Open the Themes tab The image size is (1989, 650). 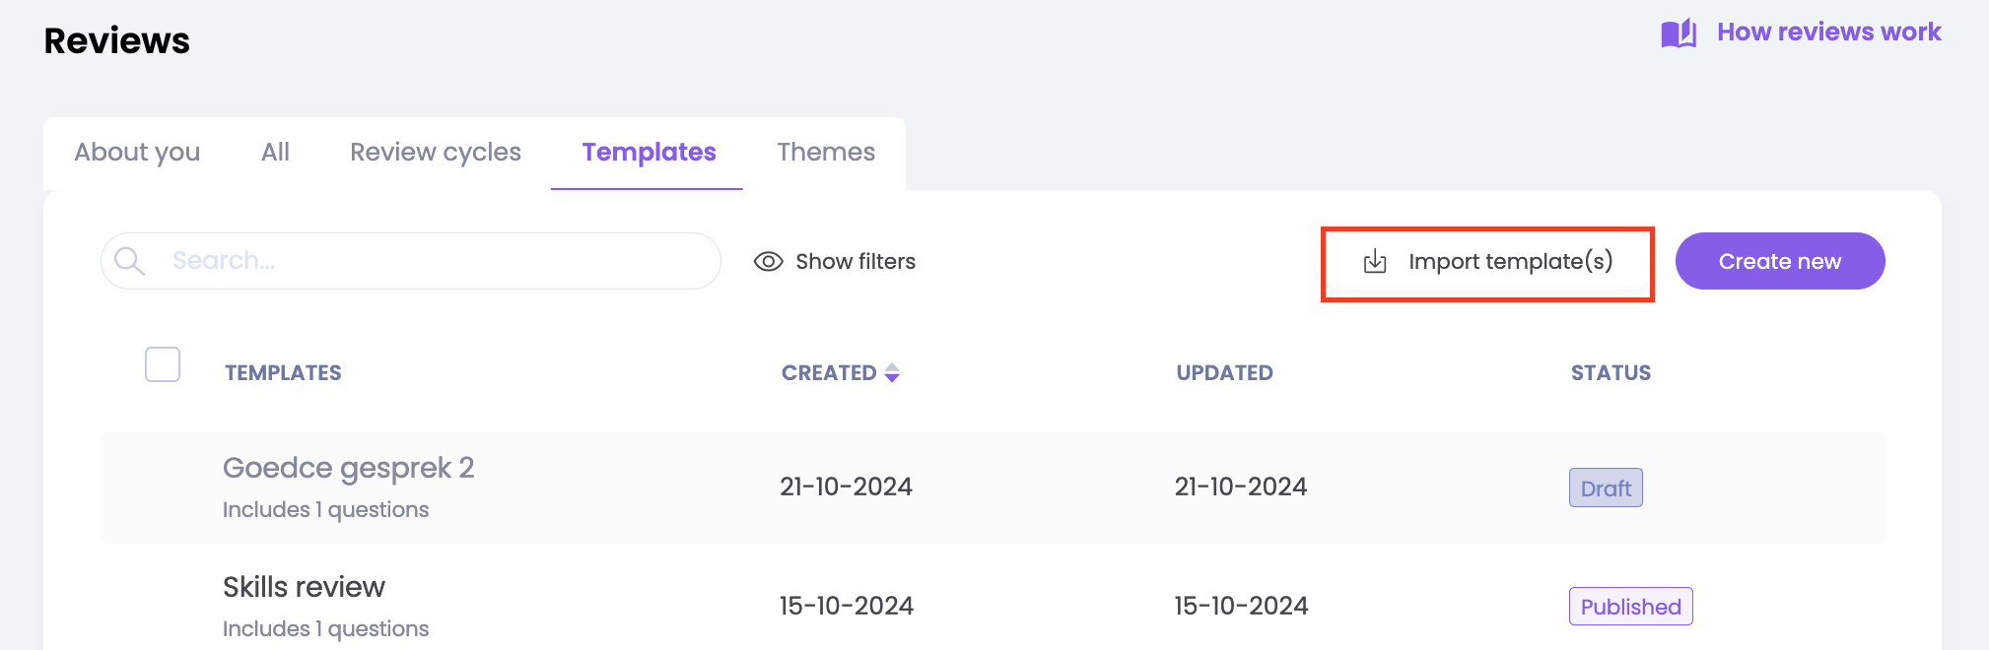pos(825,152)
